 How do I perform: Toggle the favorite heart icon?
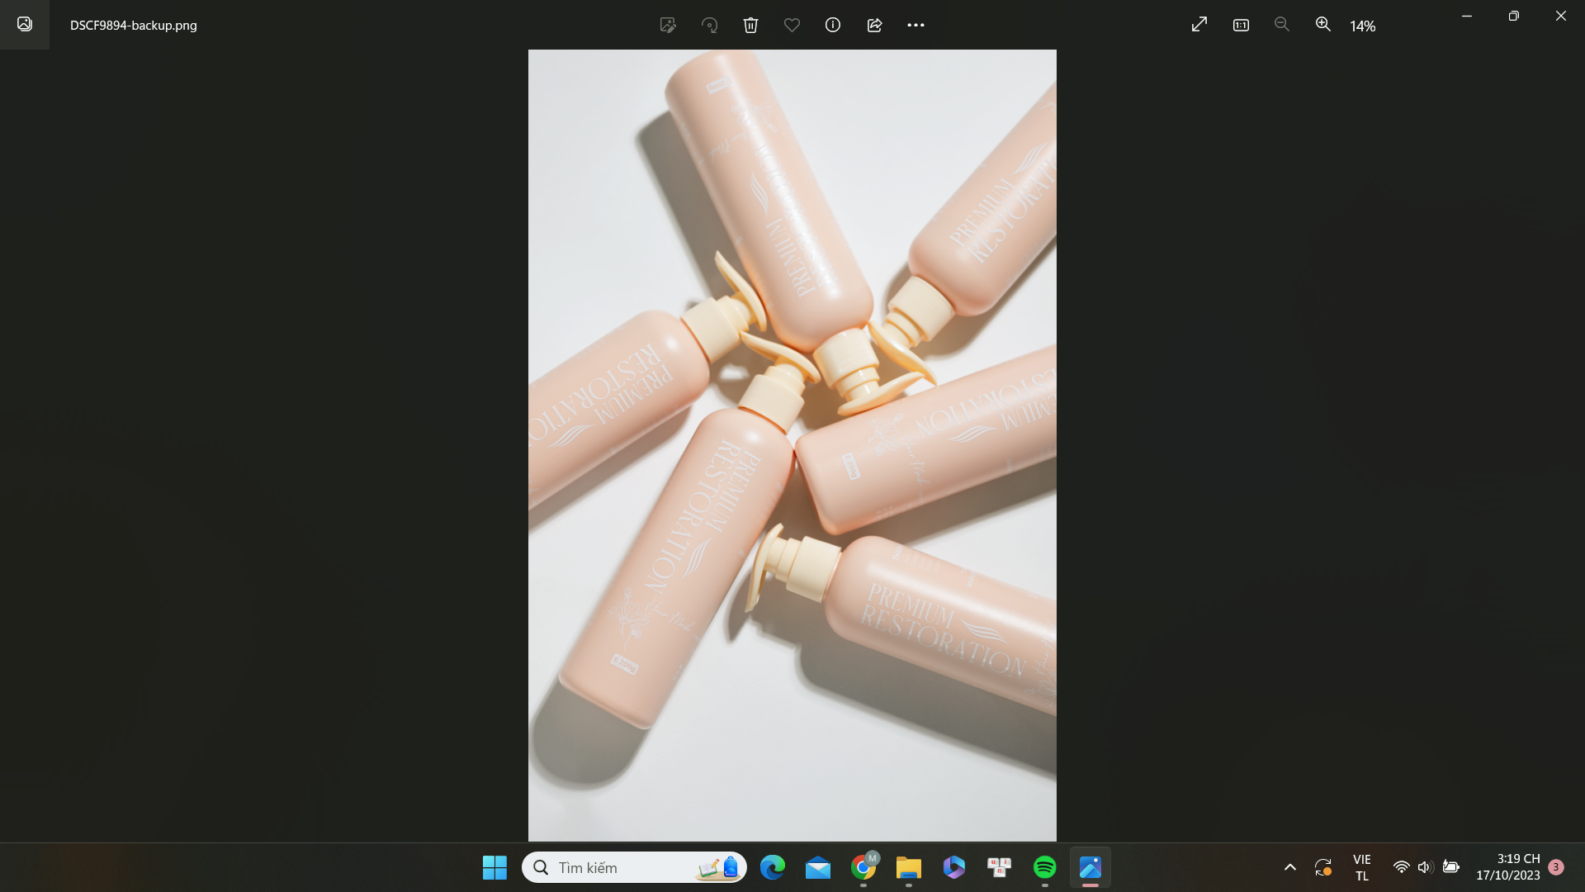(x=792, y=25)
